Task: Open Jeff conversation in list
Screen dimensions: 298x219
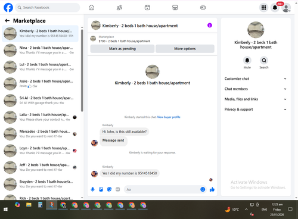Action: [x=40, y=167]
